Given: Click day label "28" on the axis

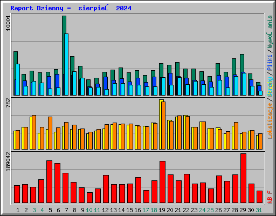Looking at the screenshot, I should 234,210.
